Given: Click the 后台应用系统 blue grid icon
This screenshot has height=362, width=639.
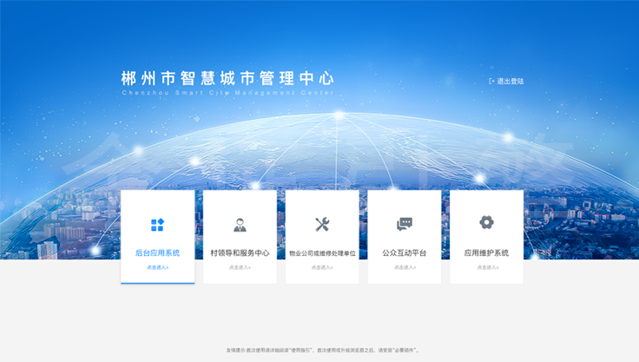Looking at the screenshot, I should (157, 225).
